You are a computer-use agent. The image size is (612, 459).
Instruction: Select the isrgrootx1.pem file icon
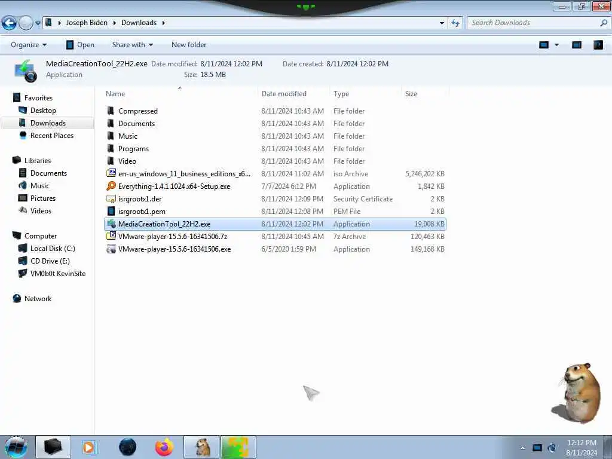coord(111,211)
